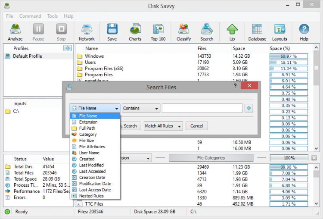Click the Windows folder icon
323x219 pixels.
[80, 56]
